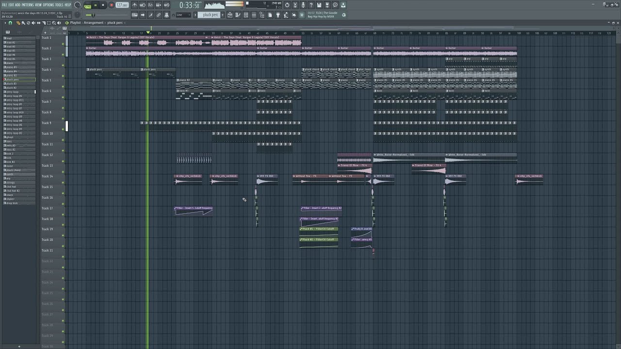Click the Save project disk icon
This screenshot has width=621, height=349.
coord(319,5)
